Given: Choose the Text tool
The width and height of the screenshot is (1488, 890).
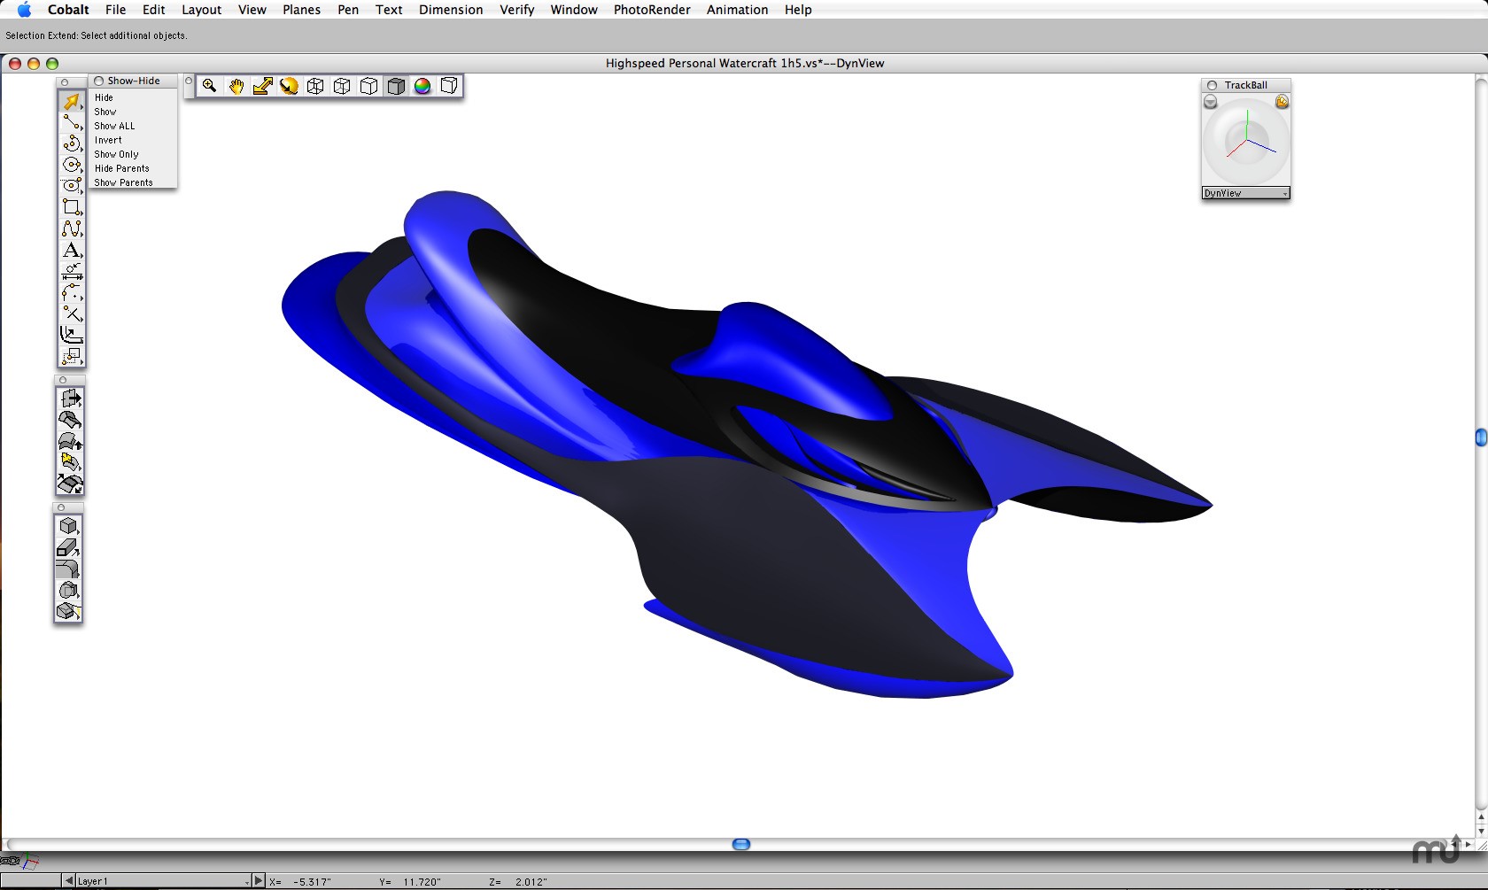Looking at the screenshot, I should tap(71, 251).
